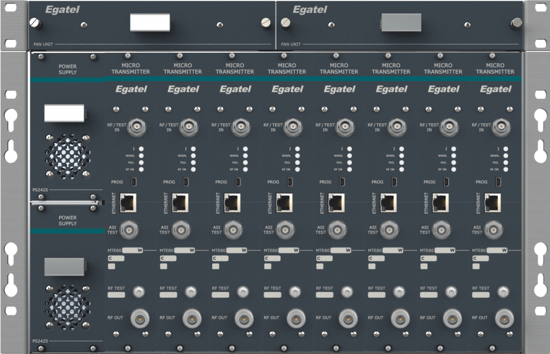Click the ASI TEST label on the second micro transmitter
The image size is (550, 354).
(164, 230)
